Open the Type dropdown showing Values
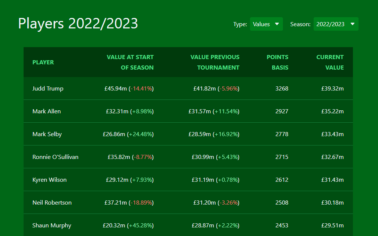 point(266,24)
